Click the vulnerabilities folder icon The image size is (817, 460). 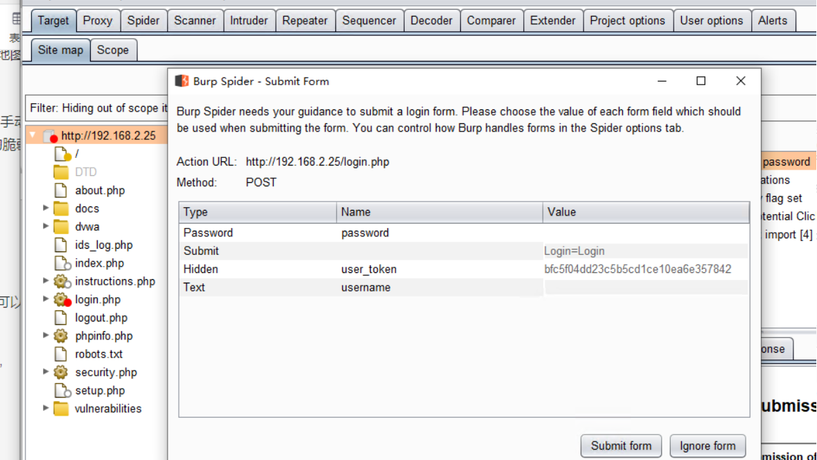[x=61, y=409]
